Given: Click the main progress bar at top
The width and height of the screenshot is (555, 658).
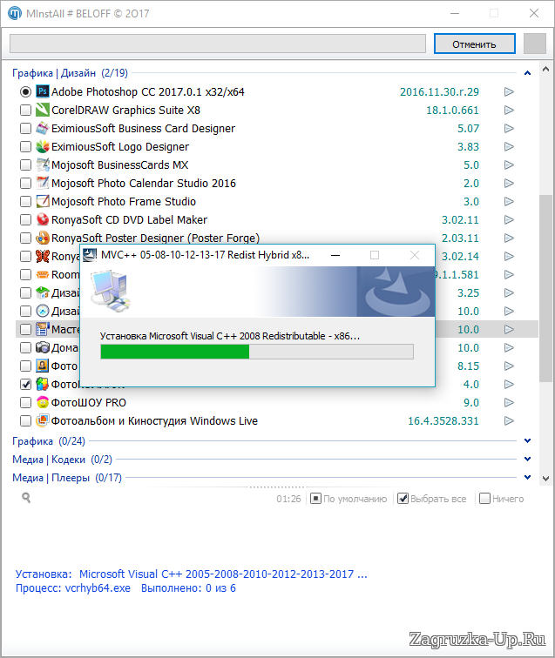Looking at the screenshot, I should pyautogui.click(x=218, y=44).
